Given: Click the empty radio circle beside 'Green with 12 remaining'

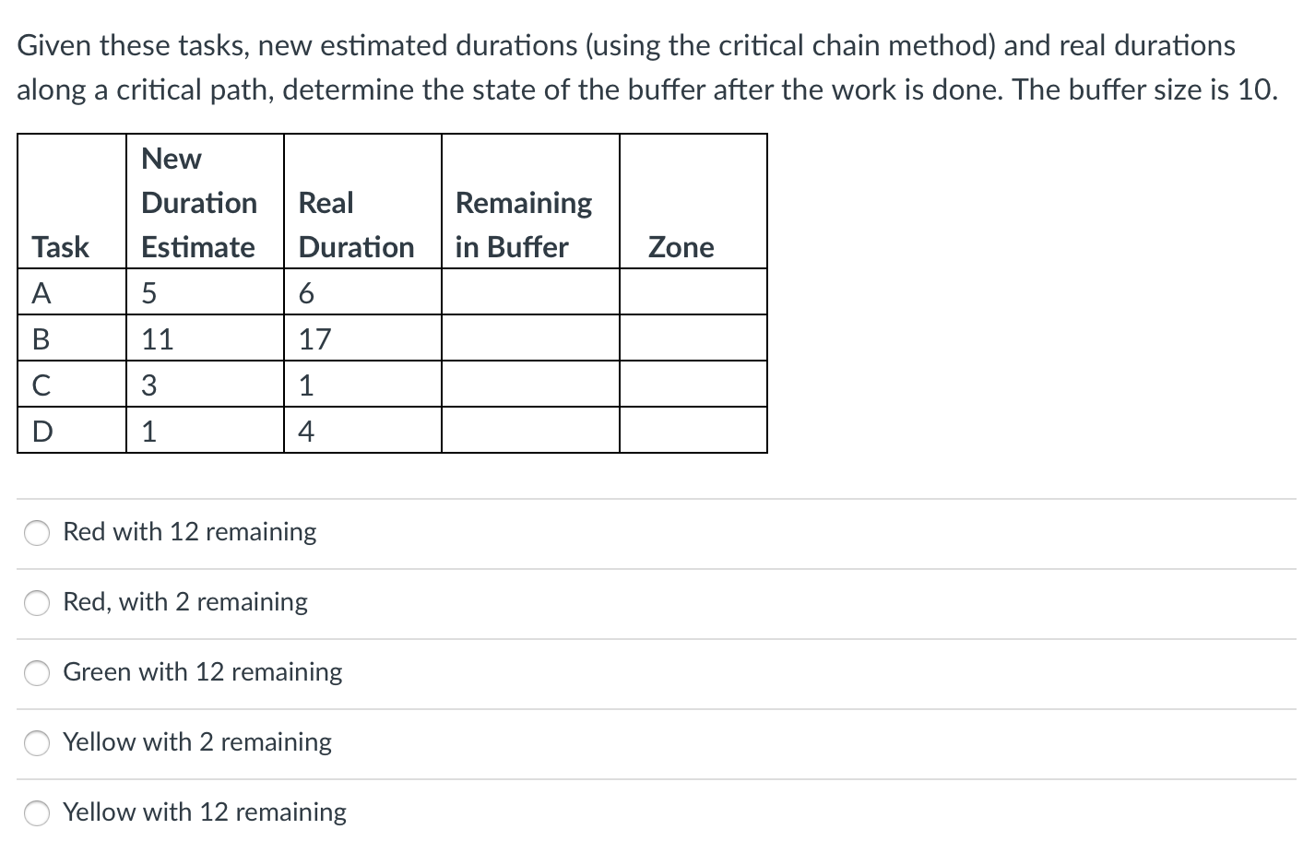Looking at the screenshot, I should point(36,673).
